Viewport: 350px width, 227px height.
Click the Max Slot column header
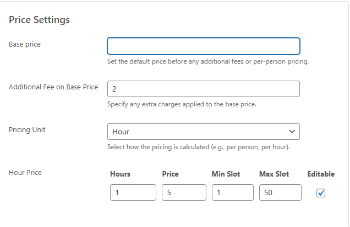click(x=274, y=174)
